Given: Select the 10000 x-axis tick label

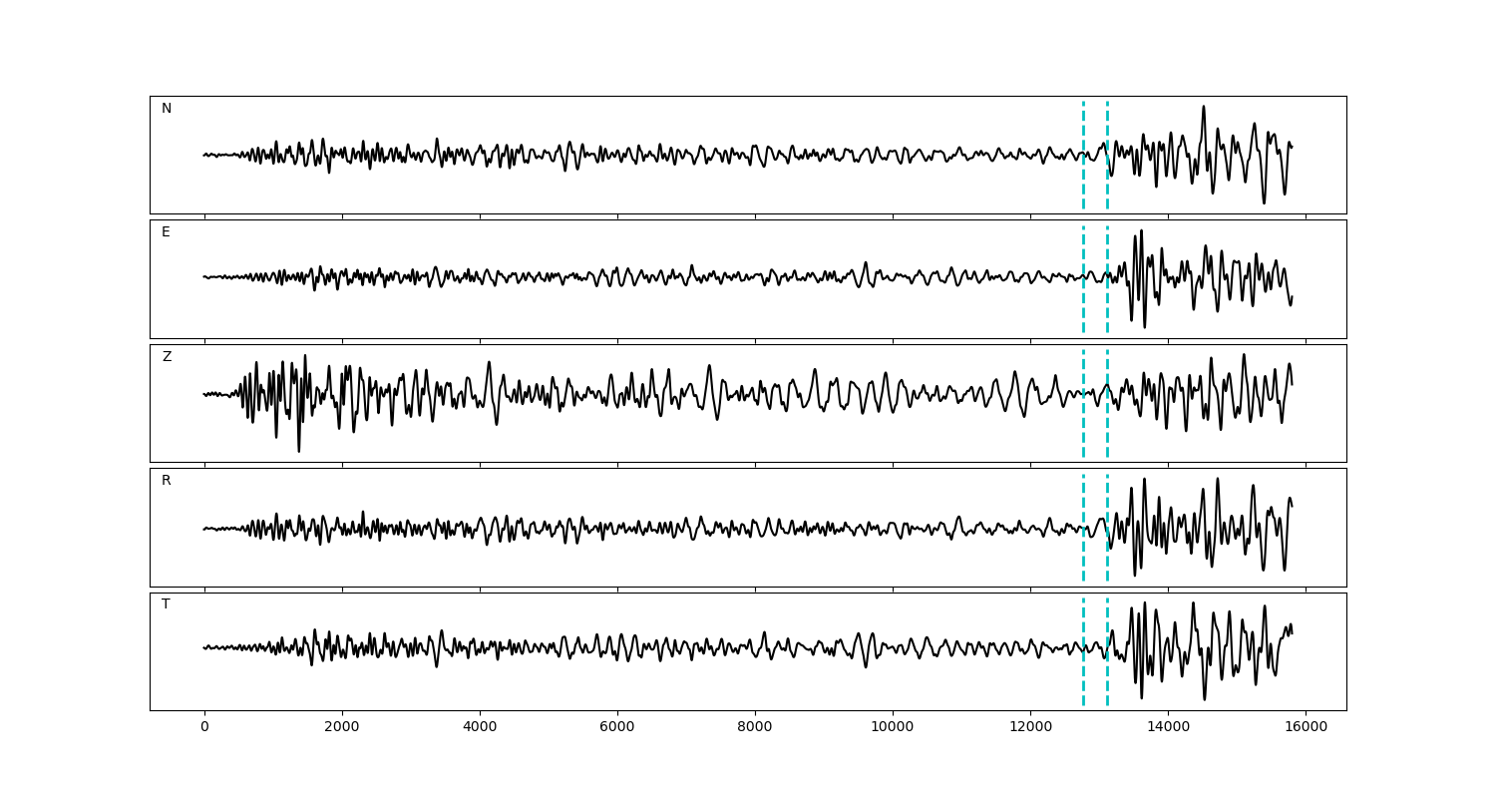Looking at the screenshot, I should click(893, 728).
